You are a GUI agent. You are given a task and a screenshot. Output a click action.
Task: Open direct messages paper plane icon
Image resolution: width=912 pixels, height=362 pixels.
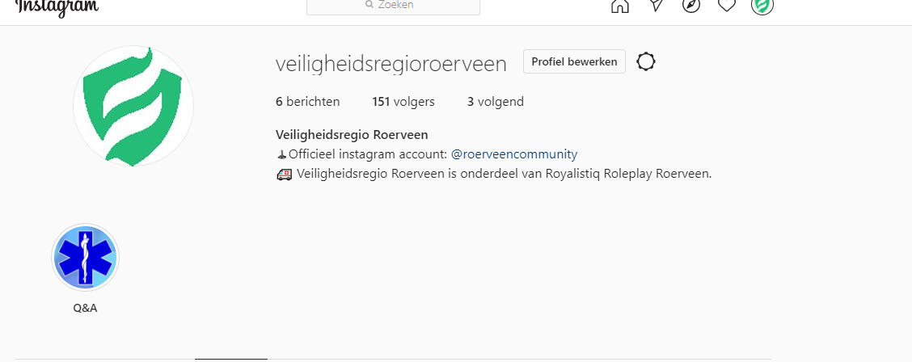(656, 5)
